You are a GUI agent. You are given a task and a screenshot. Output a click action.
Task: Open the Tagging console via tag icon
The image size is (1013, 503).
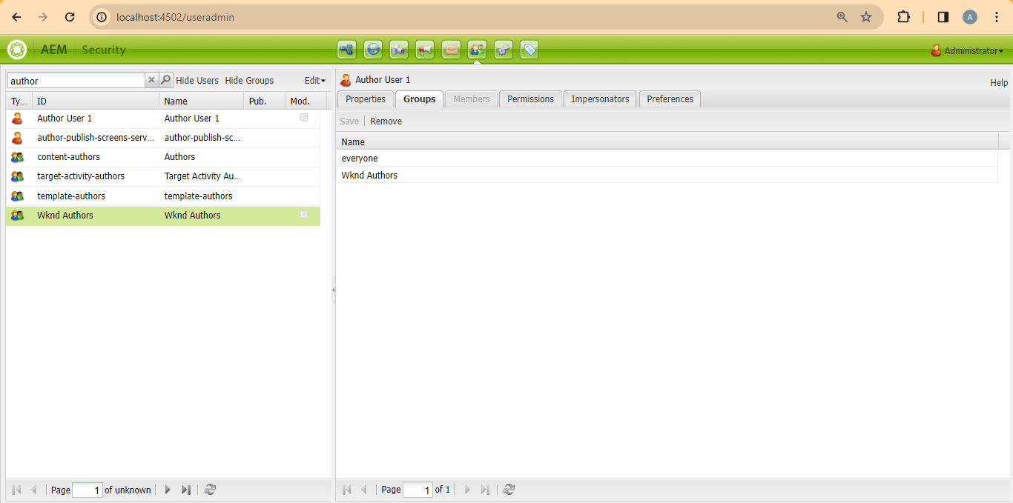point(529,50)
